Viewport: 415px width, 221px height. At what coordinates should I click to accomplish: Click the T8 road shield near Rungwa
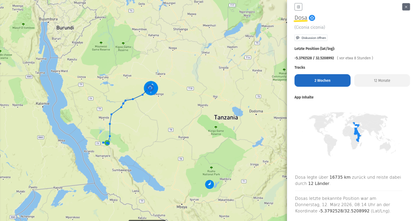[x=171, y=130]
